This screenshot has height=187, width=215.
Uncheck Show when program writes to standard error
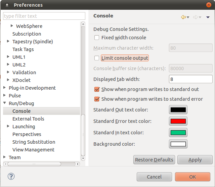coord(97,99)
